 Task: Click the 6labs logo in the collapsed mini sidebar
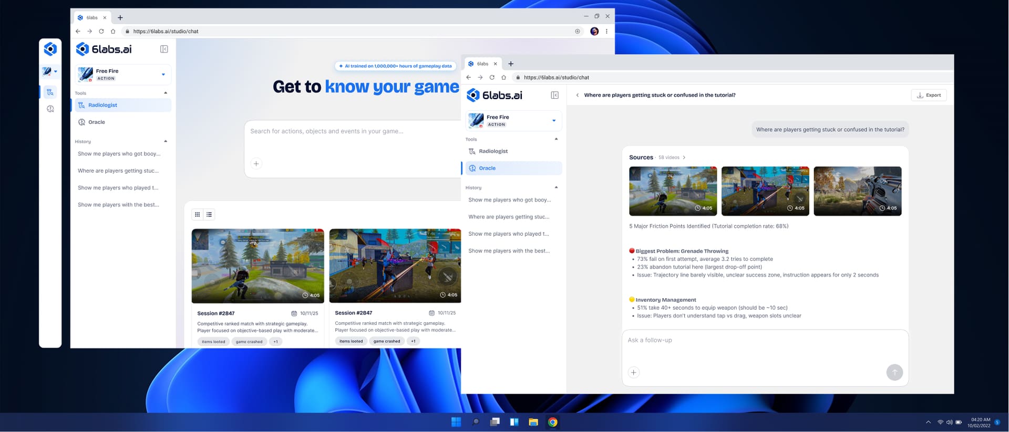(50, 49)
